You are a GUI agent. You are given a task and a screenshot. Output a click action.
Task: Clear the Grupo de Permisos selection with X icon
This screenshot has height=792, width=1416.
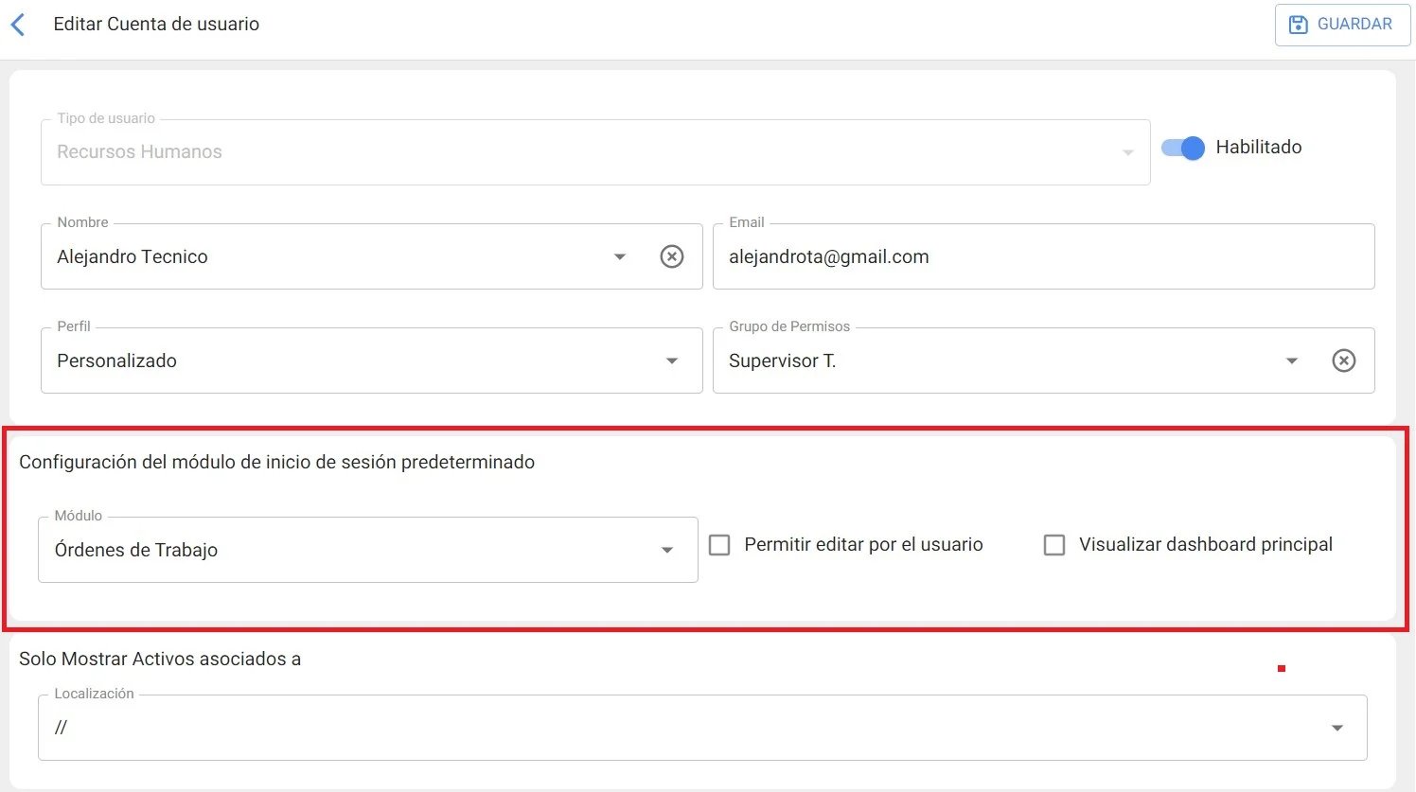(x=1344, y=361)
